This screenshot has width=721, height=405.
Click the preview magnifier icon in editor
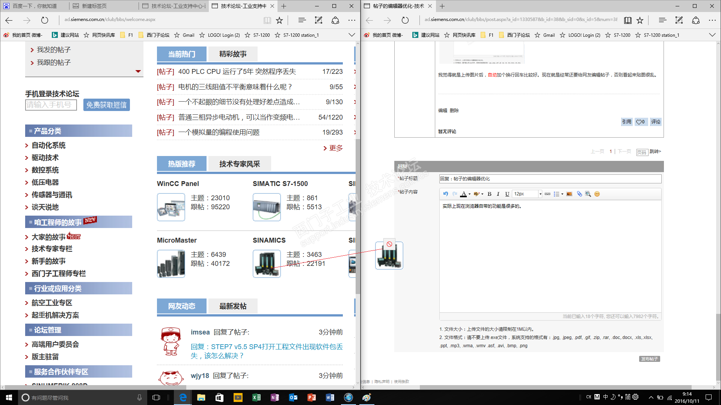click(588, 194)
